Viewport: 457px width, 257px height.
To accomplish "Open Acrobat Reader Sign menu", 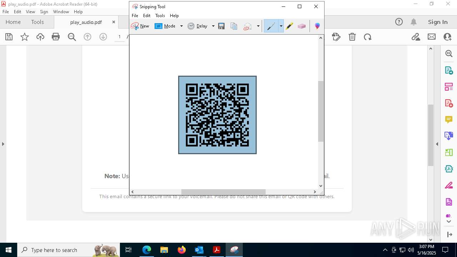I will click(x=44, y=12).
